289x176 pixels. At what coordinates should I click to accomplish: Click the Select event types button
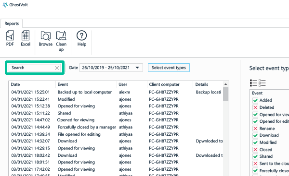[169, 68]
